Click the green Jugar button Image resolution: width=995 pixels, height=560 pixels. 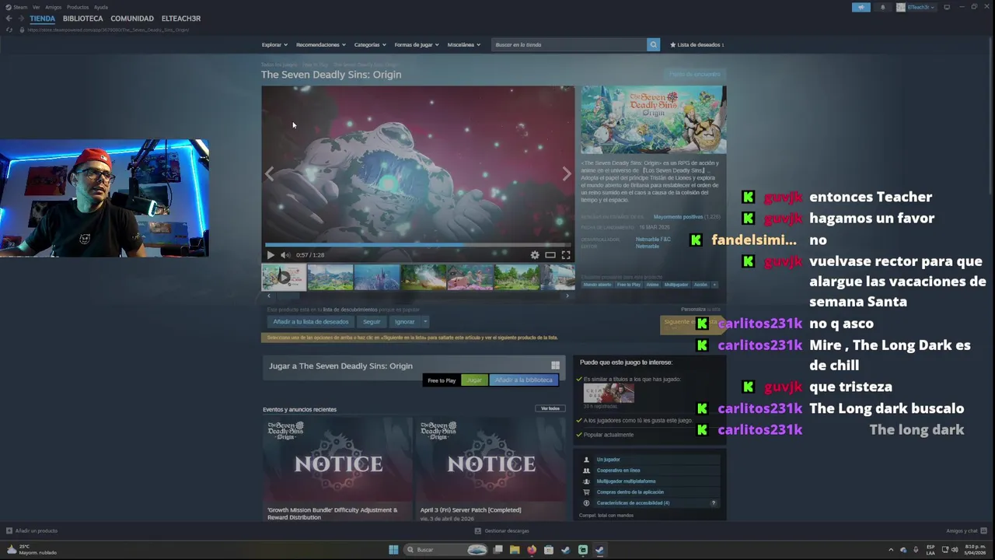coord(474,380)
